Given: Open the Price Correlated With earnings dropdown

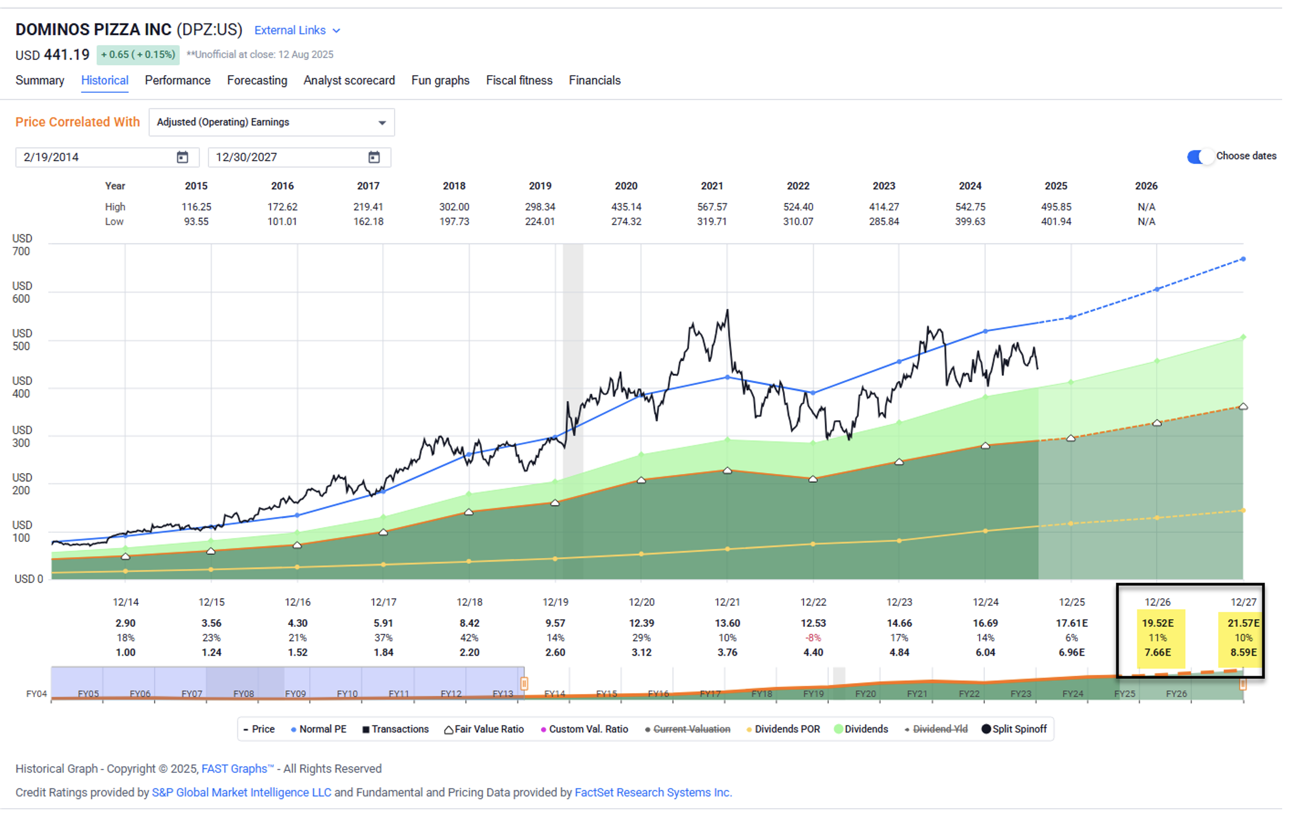Looking at the screenshot, I should coord(272,123).
